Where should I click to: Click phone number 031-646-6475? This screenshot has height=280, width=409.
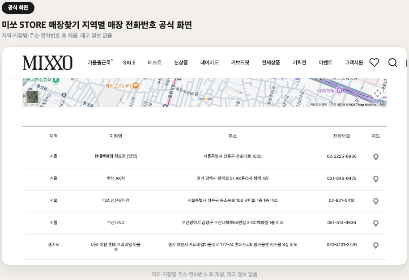point(341,178)
